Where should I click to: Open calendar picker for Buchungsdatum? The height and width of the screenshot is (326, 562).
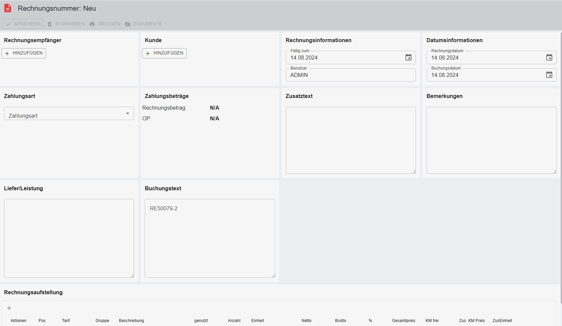tap(549, 75)
